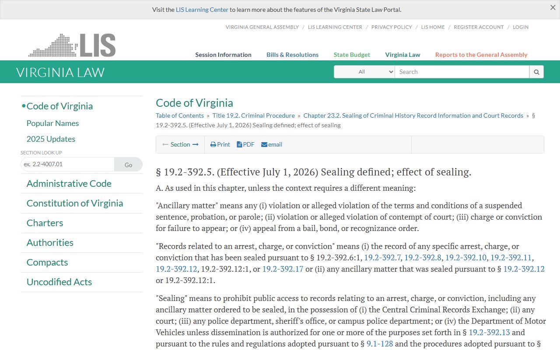Screen dimensions: 560x350
Task: Open the § 19.2-392.13 statute link
Action: 489,332
